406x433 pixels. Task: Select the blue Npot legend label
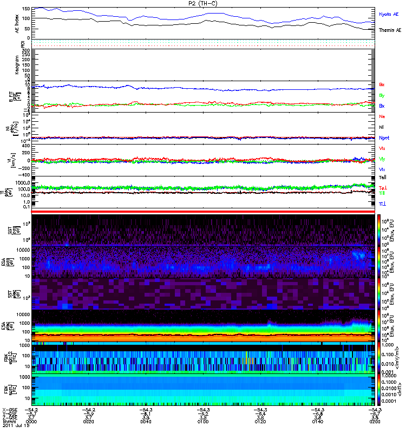click(x=384, y=138)
